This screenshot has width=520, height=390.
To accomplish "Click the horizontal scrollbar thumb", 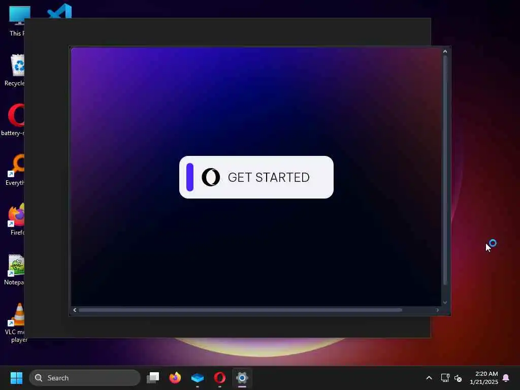I will click(x=240, y=310).
